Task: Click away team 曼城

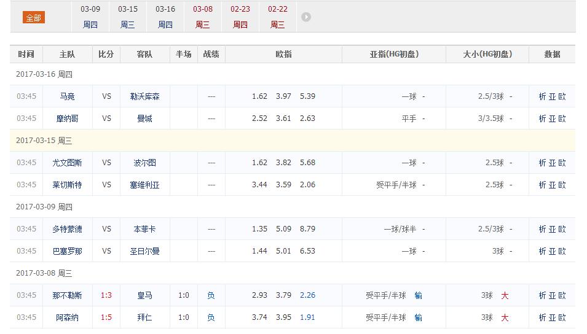Action: click(144, 118)
